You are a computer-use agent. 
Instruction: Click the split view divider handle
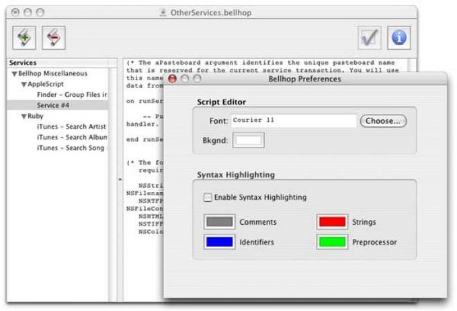(120, 180)
